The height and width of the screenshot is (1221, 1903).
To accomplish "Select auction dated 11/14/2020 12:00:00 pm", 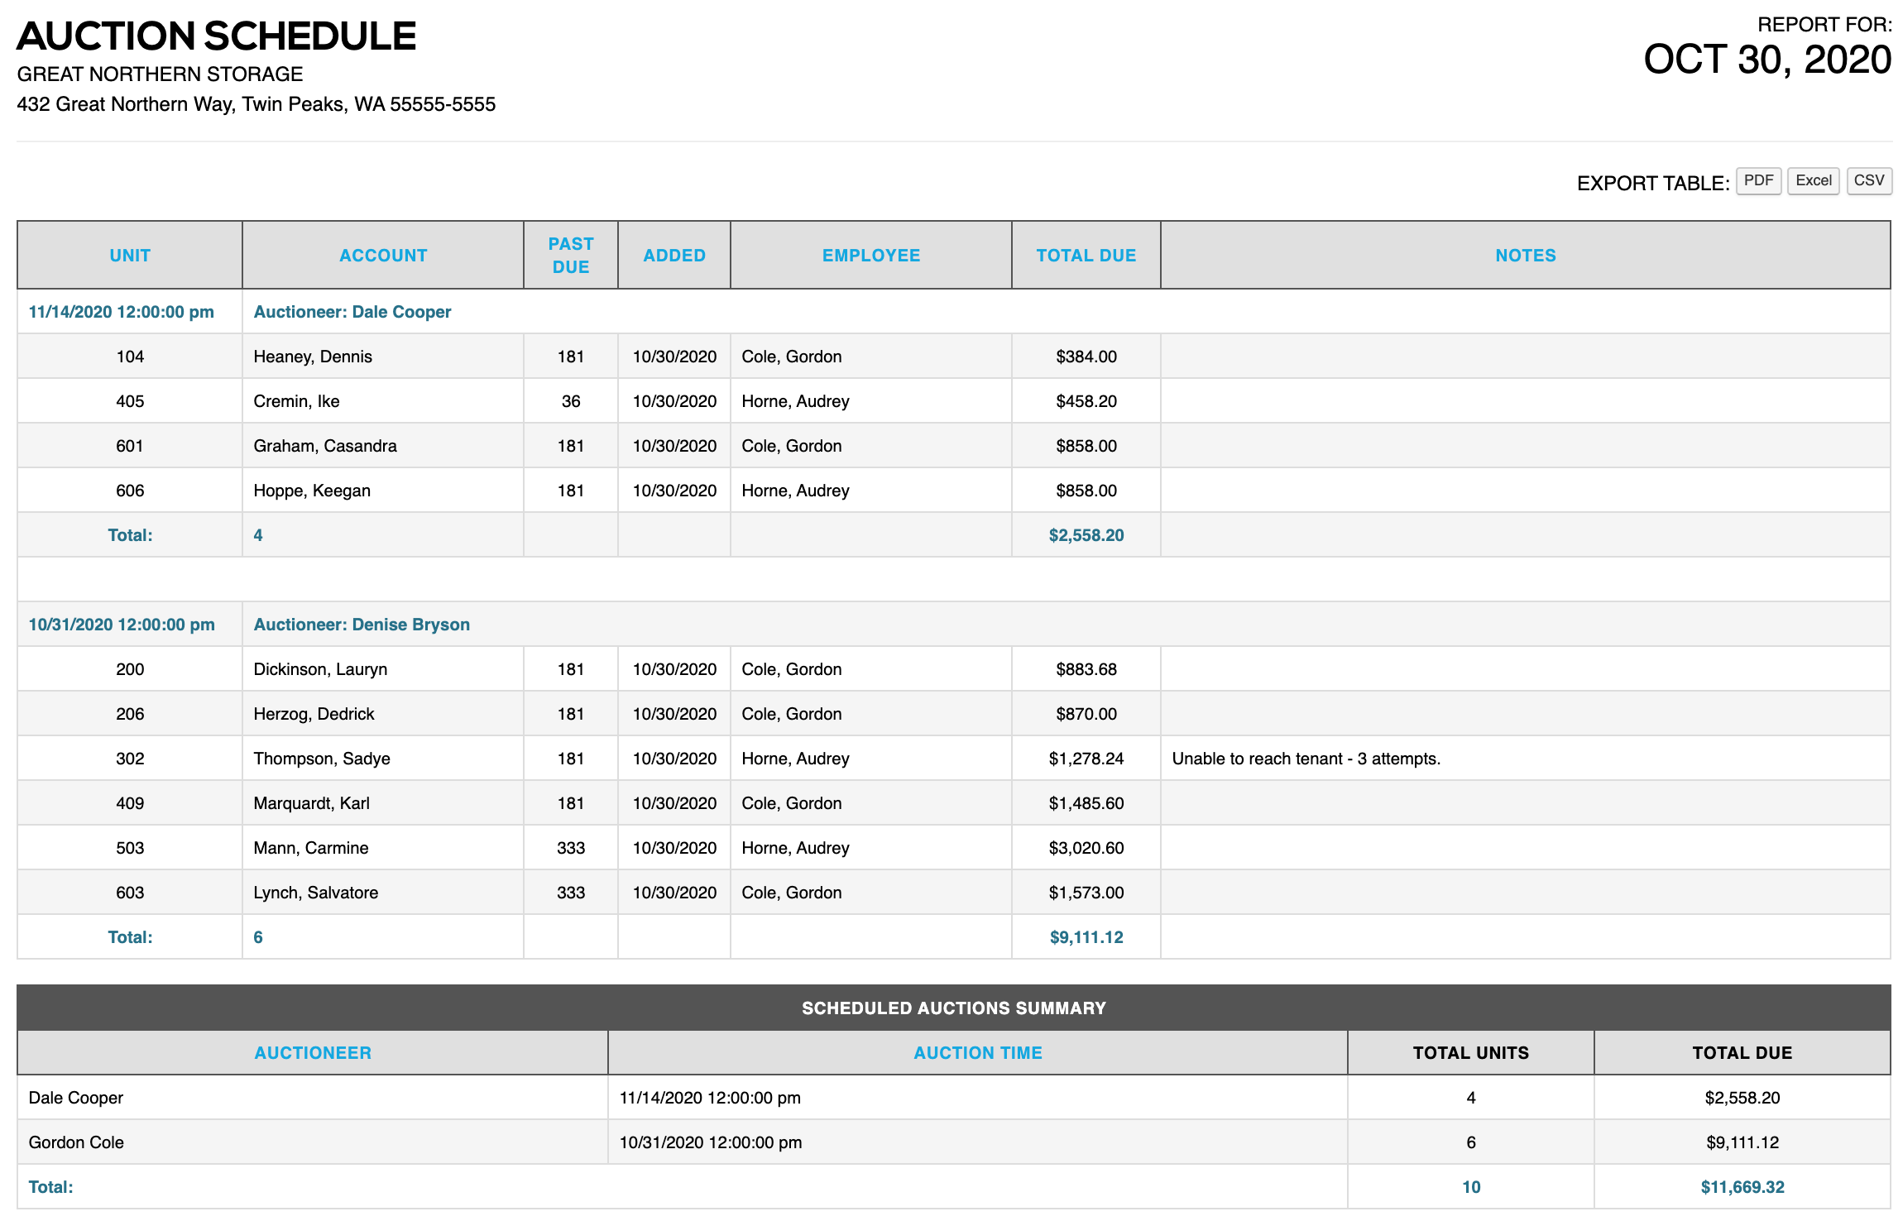I will click(120, 311).
